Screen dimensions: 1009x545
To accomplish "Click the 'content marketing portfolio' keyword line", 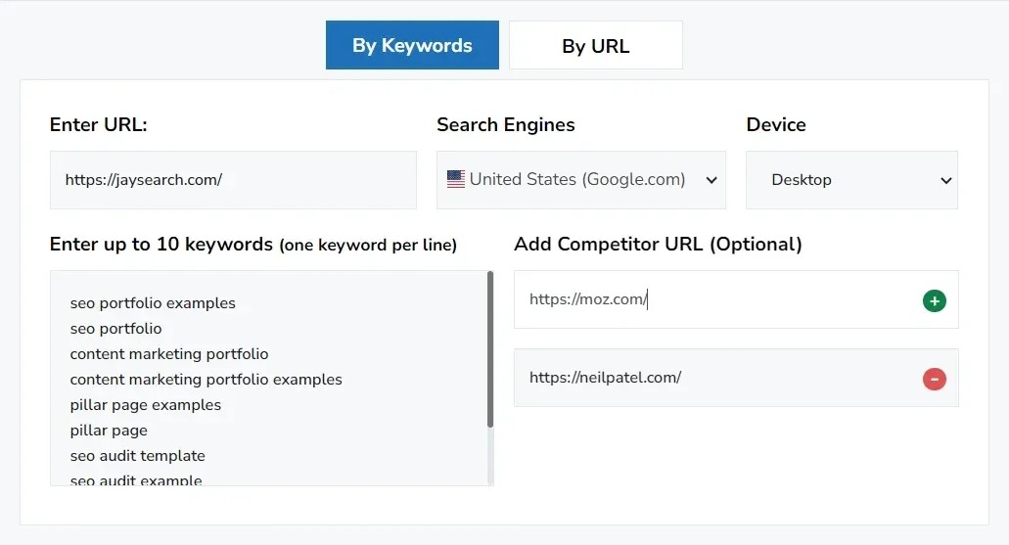I will click(168, 354).
